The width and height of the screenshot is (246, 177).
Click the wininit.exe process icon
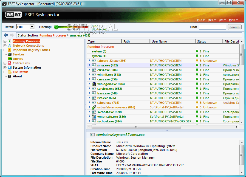pyautogui.click(x=94, y=75)
